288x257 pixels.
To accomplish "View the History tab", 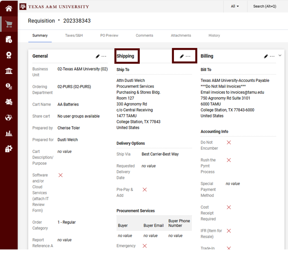I will tap(214, 35).
